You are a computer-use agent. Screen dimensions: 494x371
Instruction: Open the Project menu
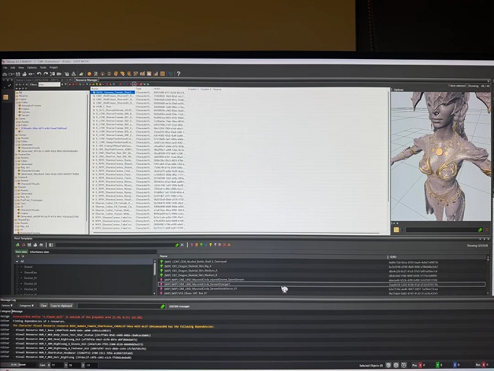coord(54,67)
